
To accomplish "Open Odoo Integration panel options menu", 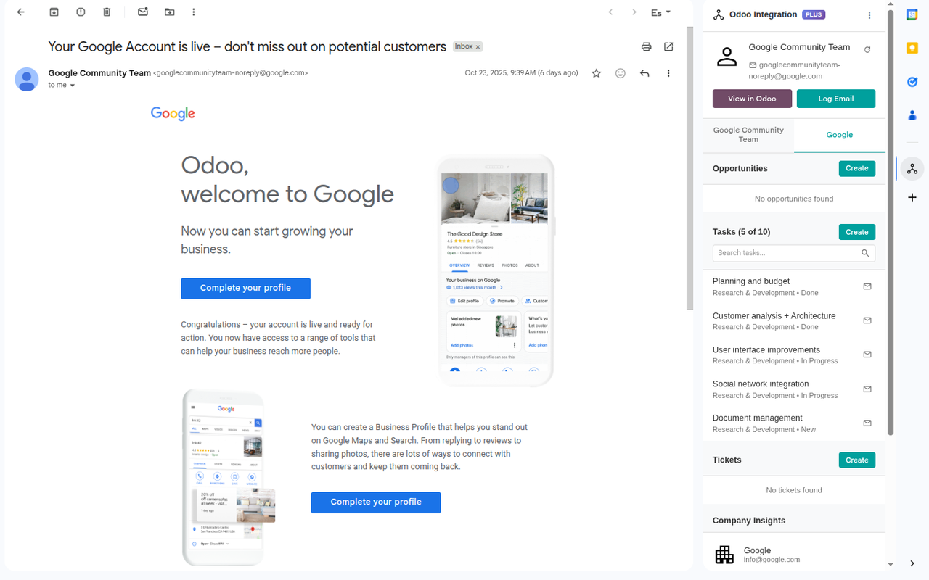I will pos(869,15).
